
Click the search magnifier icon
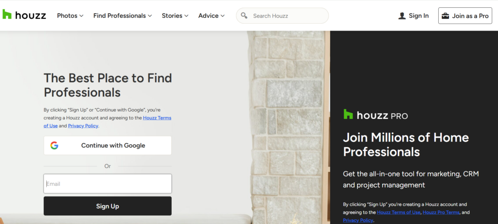[x=244, y=16]
